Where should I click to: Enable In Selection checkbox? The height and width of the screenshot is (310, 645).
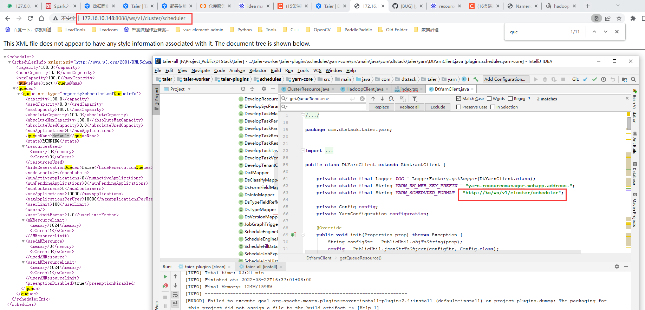click(493, 107)
